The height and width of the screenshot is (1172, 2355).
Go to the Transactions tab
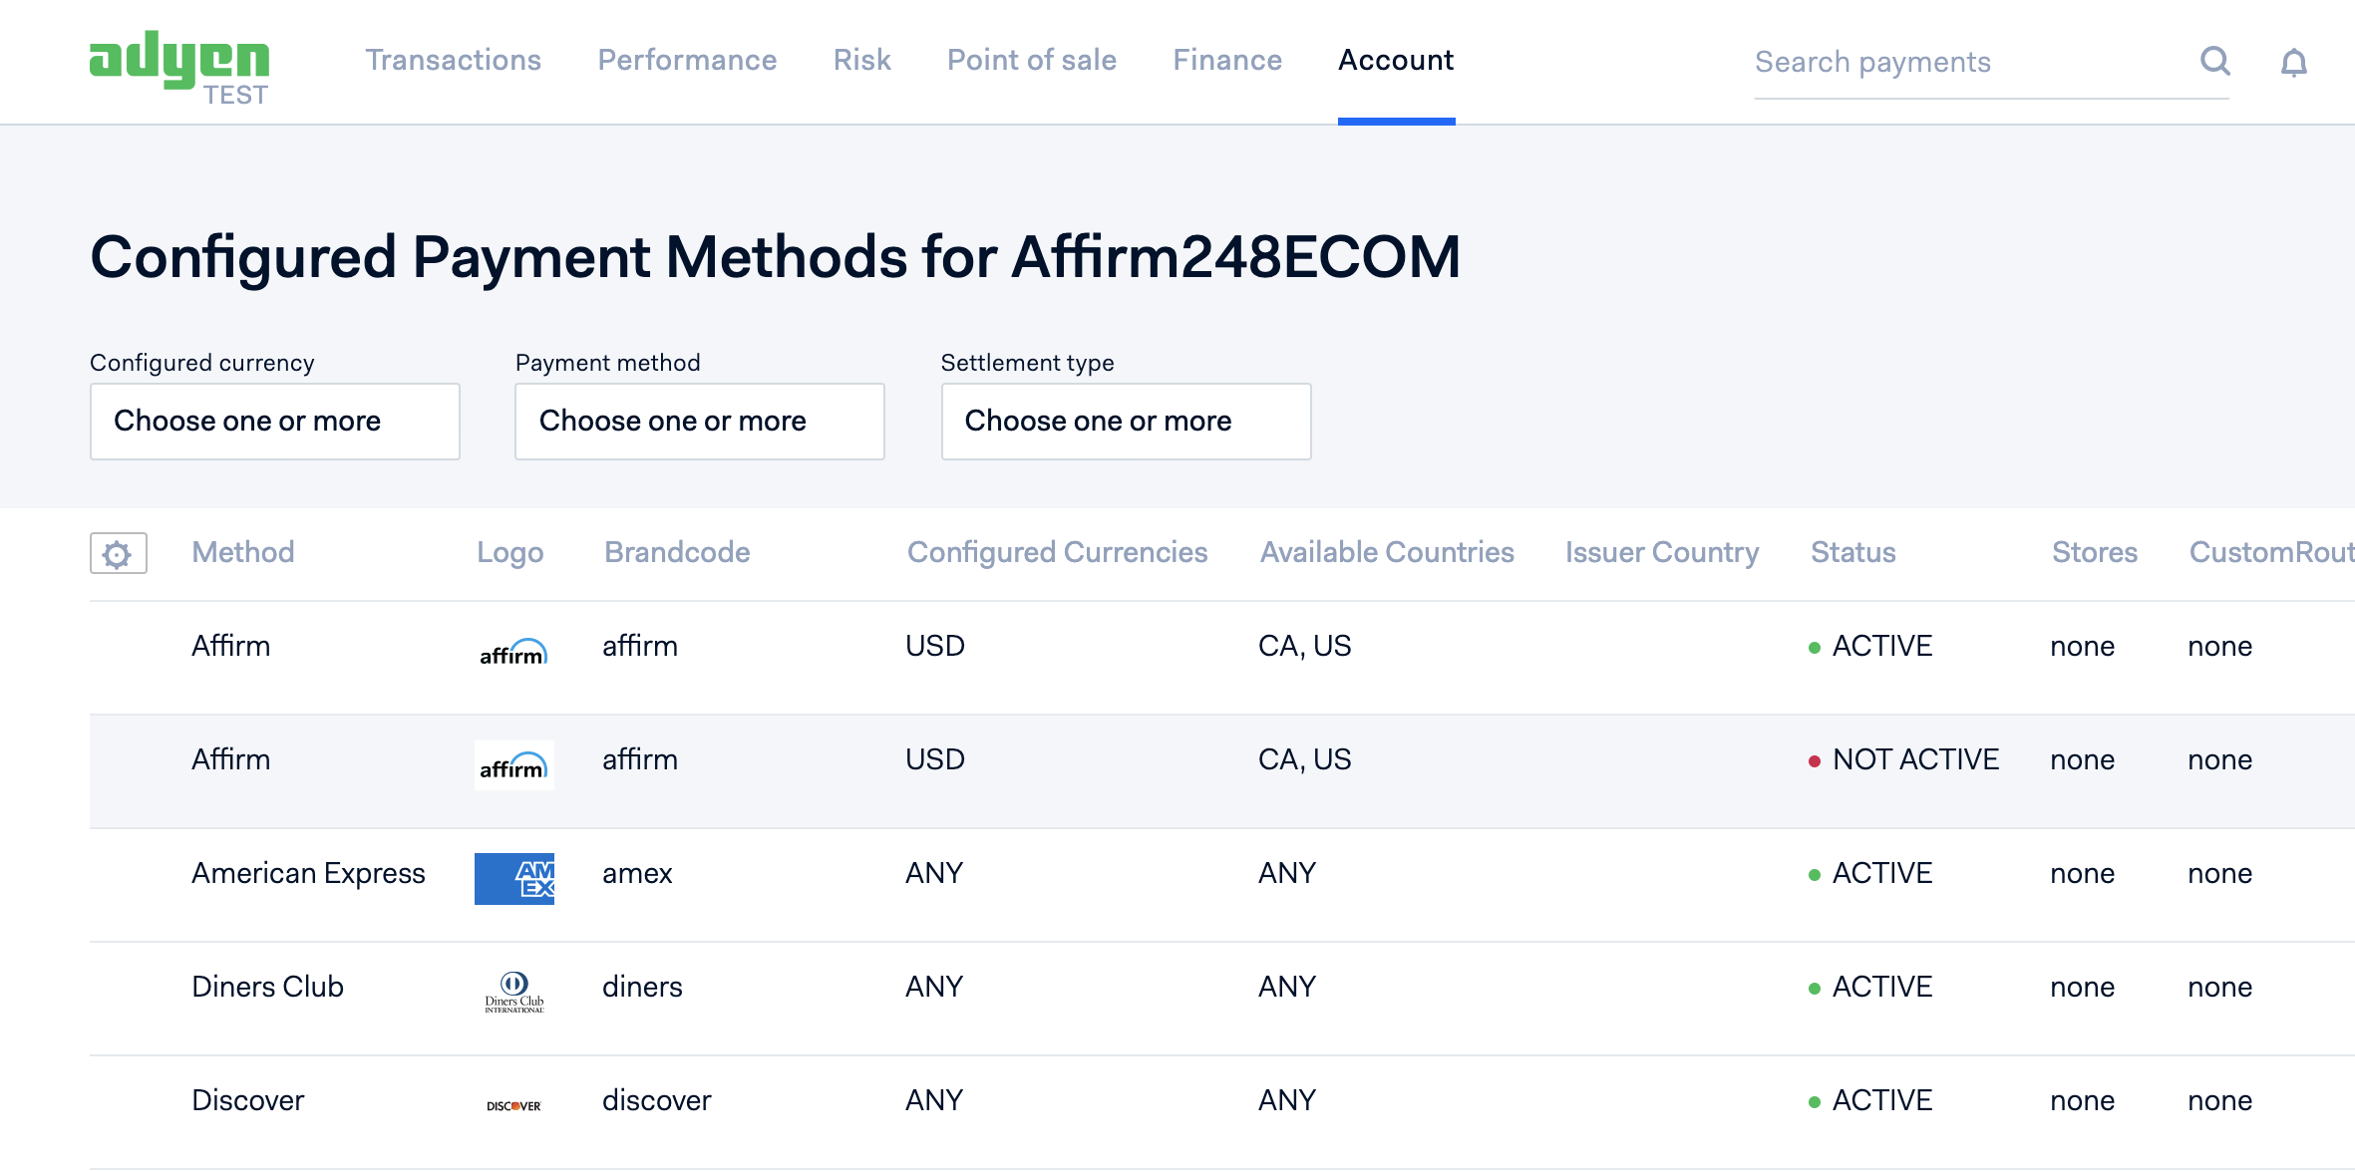453,61
